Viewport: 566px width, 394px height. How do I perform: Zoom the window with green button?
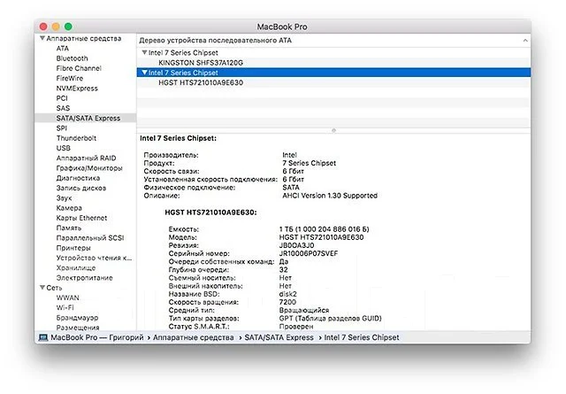(x=68, y=27)
